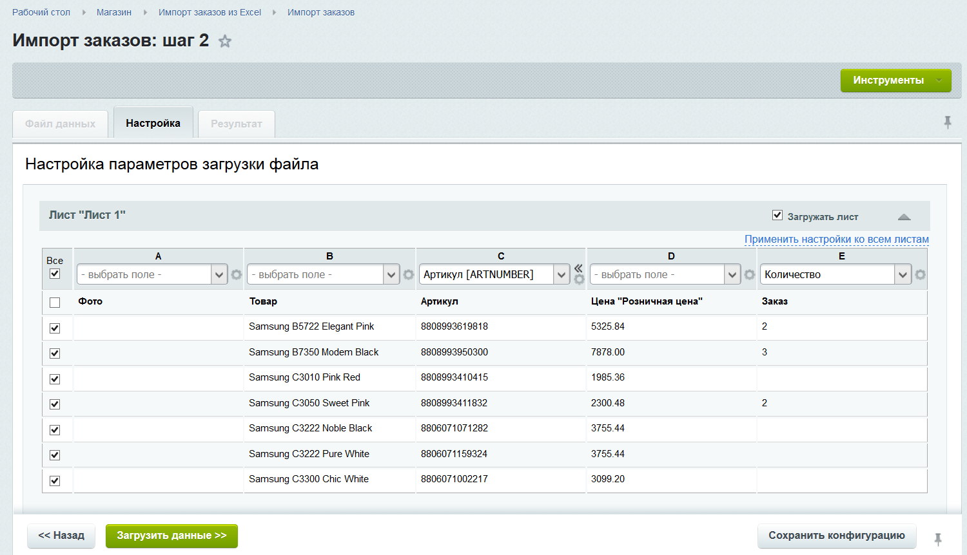Uncheck the 'Загружать лист' checkbox
The image size is (967, 555).
coord(777,215)
